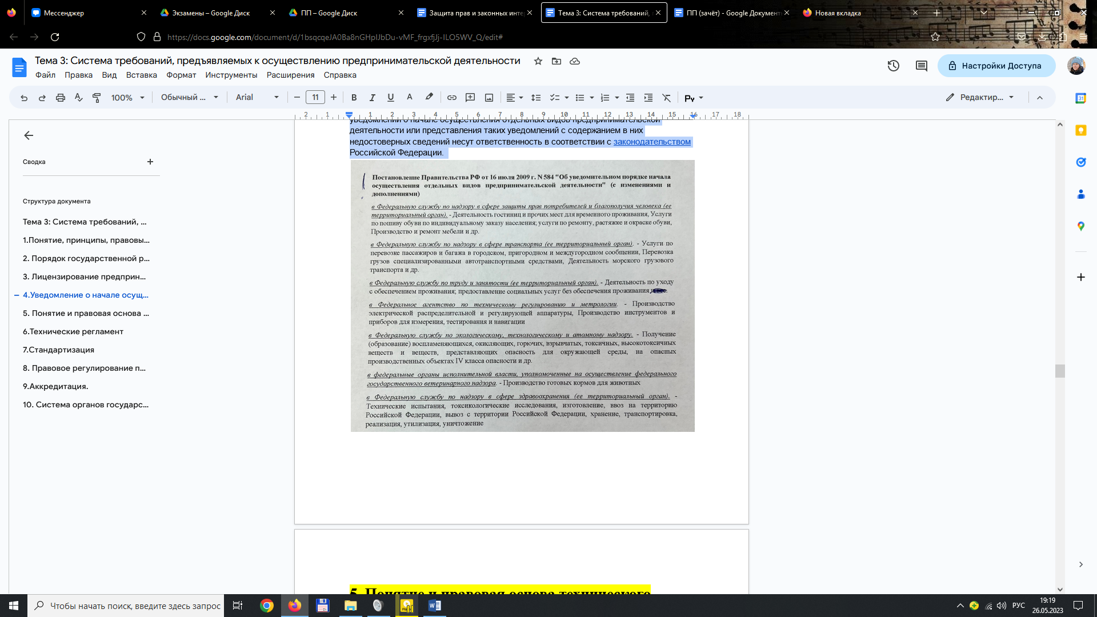
Task: Move document to folder icon
Action: click(x=556, y=61)
